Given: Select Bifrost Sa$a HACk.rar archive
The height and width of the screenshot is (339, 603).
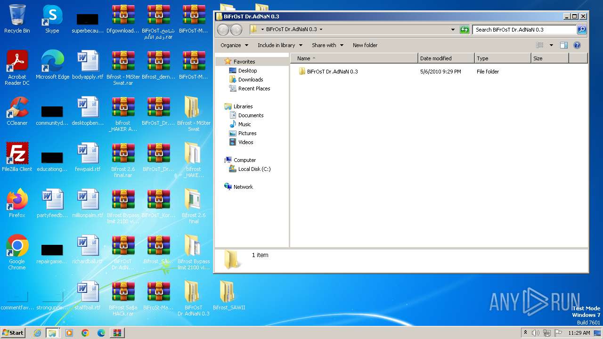Looking at the screenshot, I should pos(123,299).
